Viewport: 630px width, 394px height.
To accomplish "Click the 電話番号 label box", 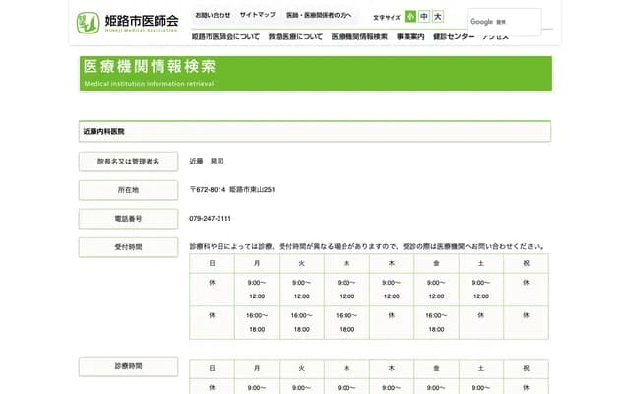I will coord(128,219).
